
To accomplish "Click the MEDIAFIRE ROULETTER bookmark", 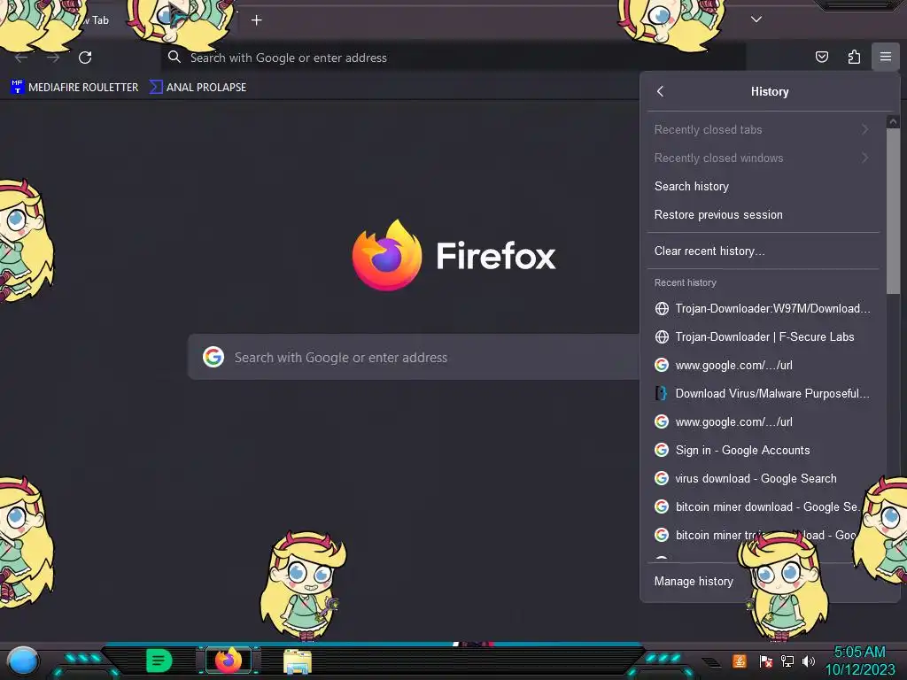I will point(74,88).
